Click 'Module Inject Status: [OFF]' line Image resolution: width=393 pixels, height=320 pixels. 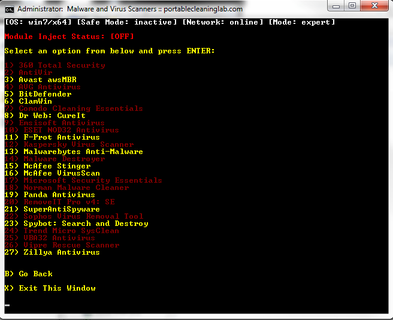click(69, 37)
